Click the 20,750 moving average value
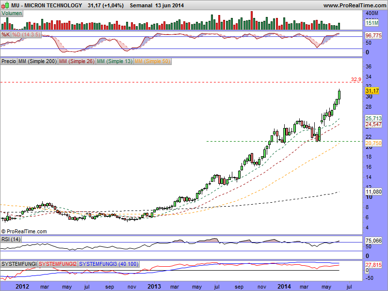Screen dimensions: 388x291 pos(373,143)
